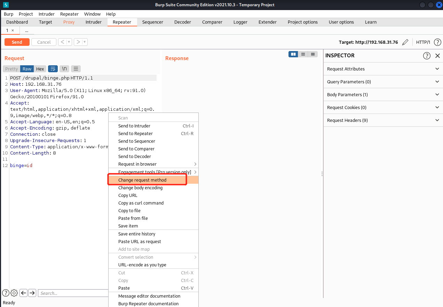The image size is (443, 307).
Task: Click the orange Send button
Action: 17,42
